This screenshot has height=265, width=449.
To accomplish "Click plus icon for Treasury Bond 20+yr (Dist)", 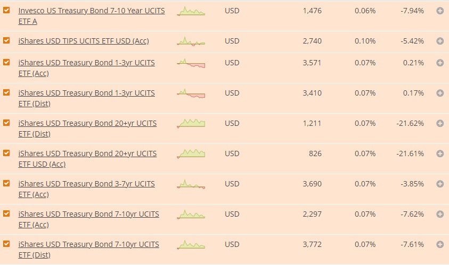I will tap(440, 123).
